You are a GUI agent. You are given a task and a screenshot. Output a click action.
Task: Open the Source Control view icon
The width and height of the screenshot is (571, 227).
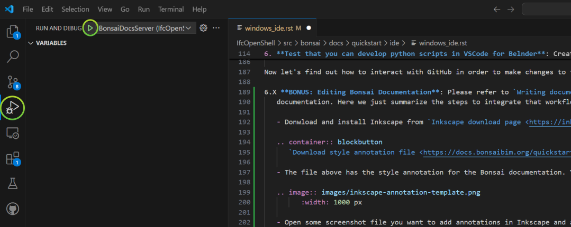(13, 82)
